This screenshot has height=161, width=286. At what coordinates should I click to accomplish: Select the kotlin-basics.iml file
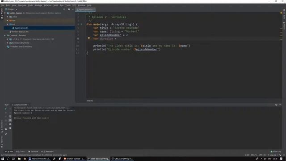20,32
